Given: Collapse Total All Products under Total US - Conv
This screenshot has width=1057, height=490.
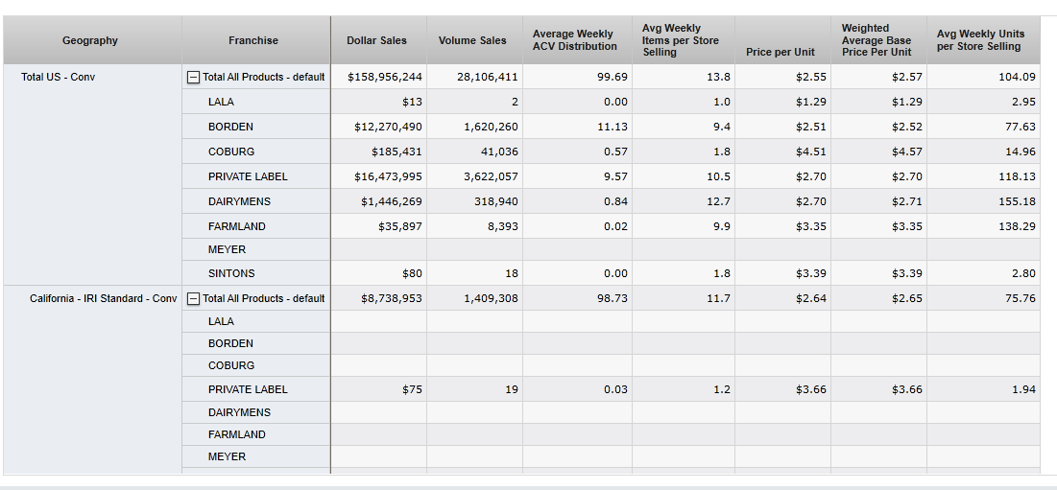Looking at the screenshot, I should point(193,77).
